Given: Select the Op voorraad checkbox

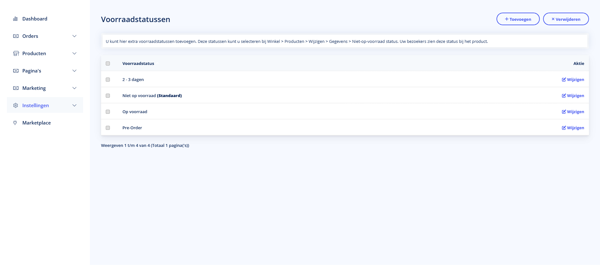Looking at the screenshot, I should [x=108, y=112].
